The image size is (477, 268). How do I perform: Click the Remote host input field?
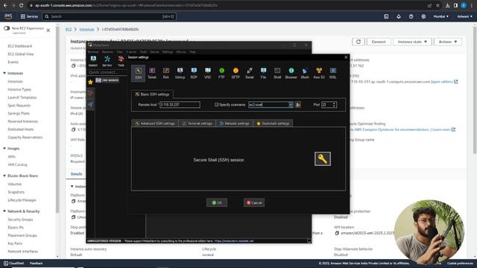(180, 104)
